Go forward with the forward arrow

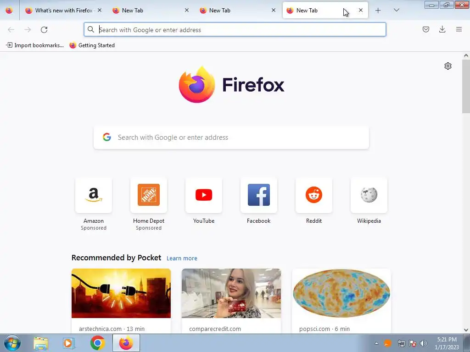click(x=28, y=30)
